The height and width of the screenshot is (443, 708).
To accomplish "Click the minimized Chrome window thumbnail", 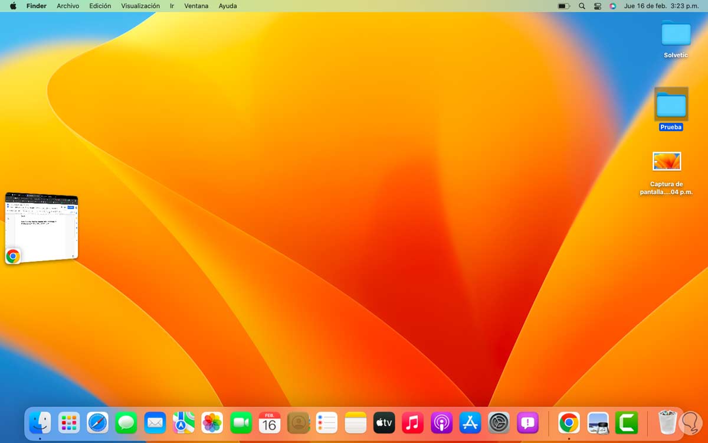I will [41, 228].
